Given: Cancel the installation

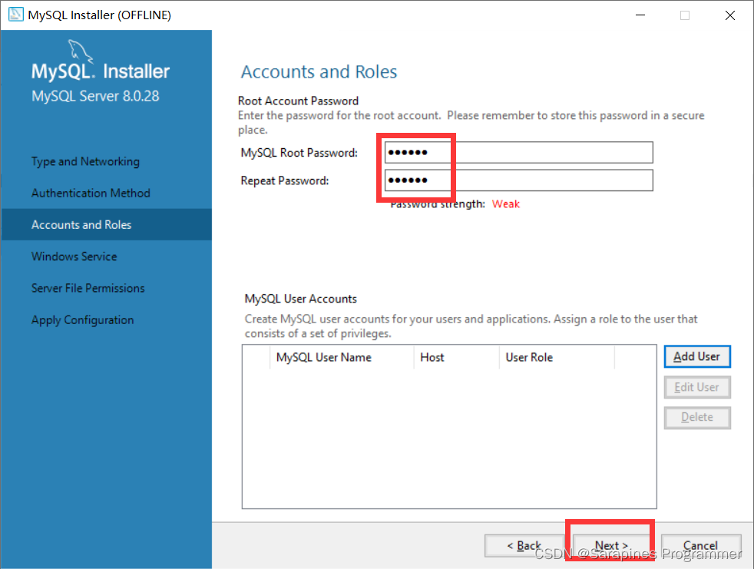Looking at the screenshot, I should (x=700, y=545).
